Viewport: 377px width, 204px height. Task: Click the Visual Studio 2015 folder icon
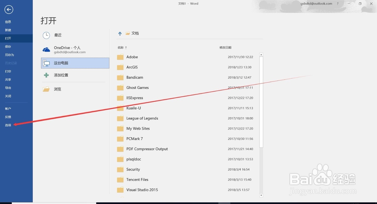[120, 190]
